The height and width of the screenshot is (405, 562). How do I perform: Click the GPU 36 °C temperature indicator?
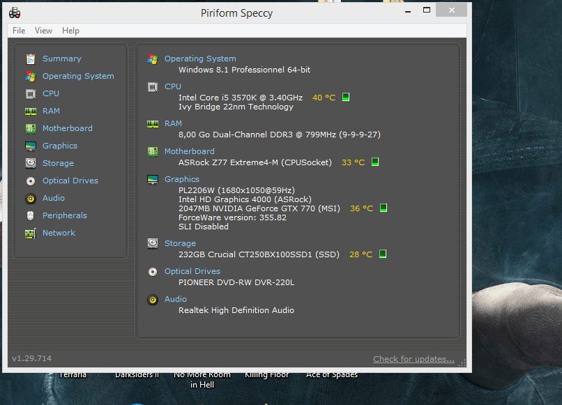[383, 208]
